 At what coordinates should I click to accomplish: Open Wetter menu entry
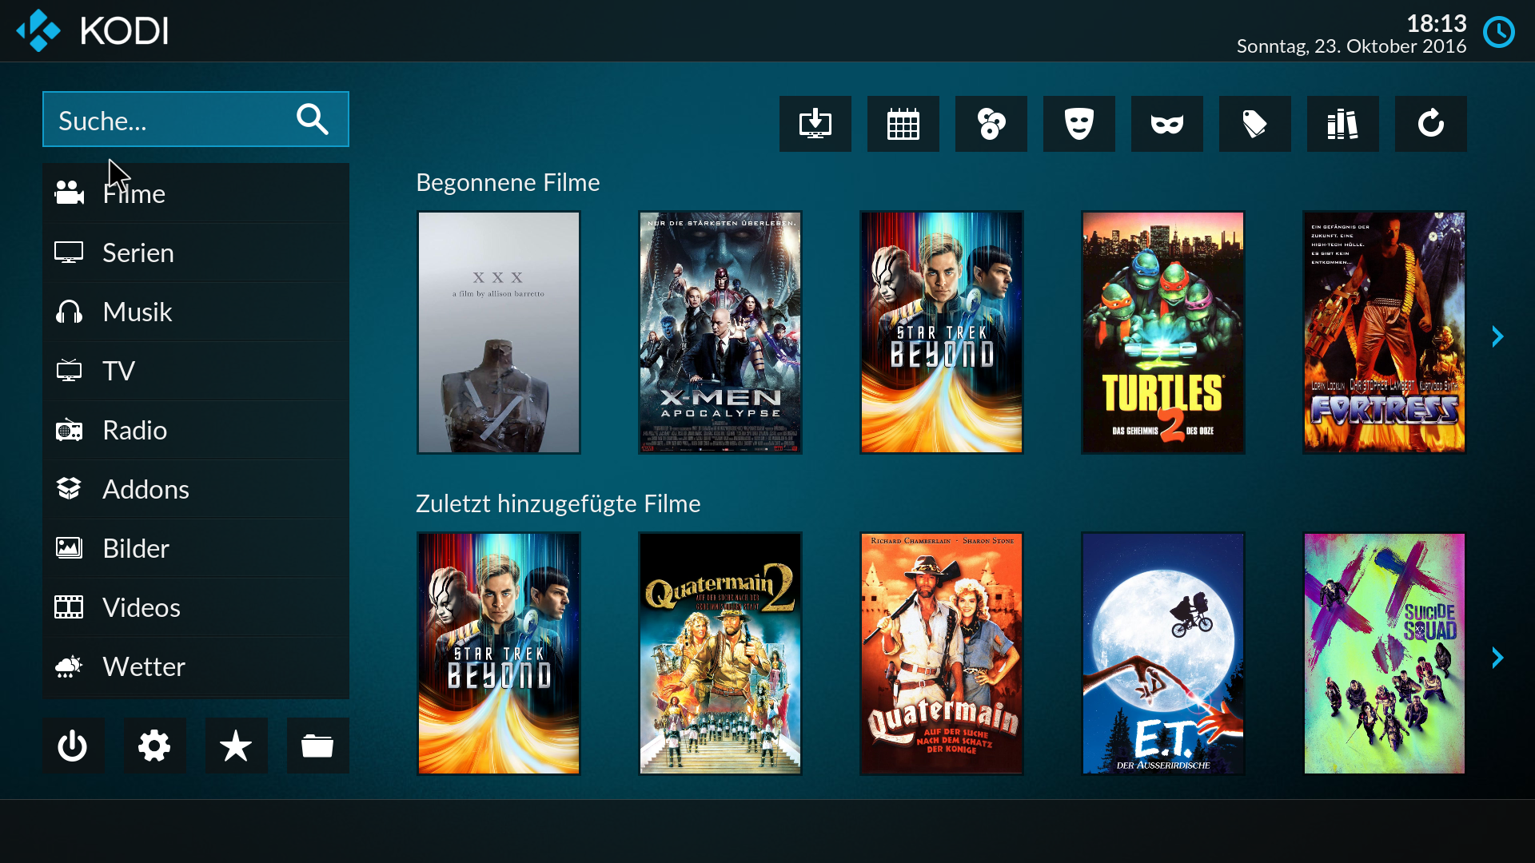(x=196, y=666)
